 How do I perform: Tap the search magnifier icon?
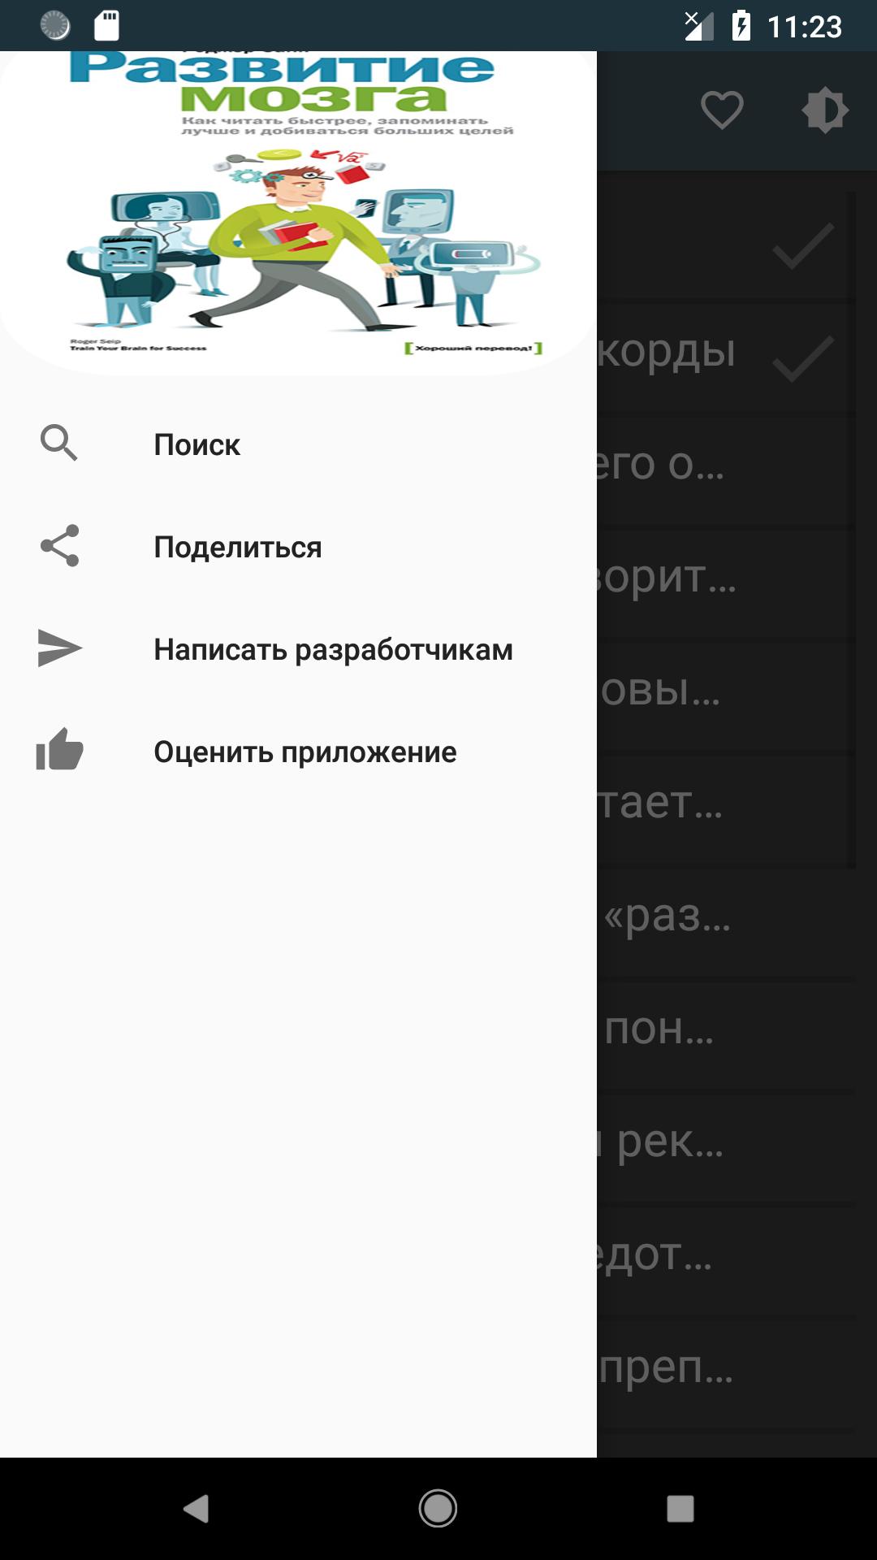click(x=59, y=444)
